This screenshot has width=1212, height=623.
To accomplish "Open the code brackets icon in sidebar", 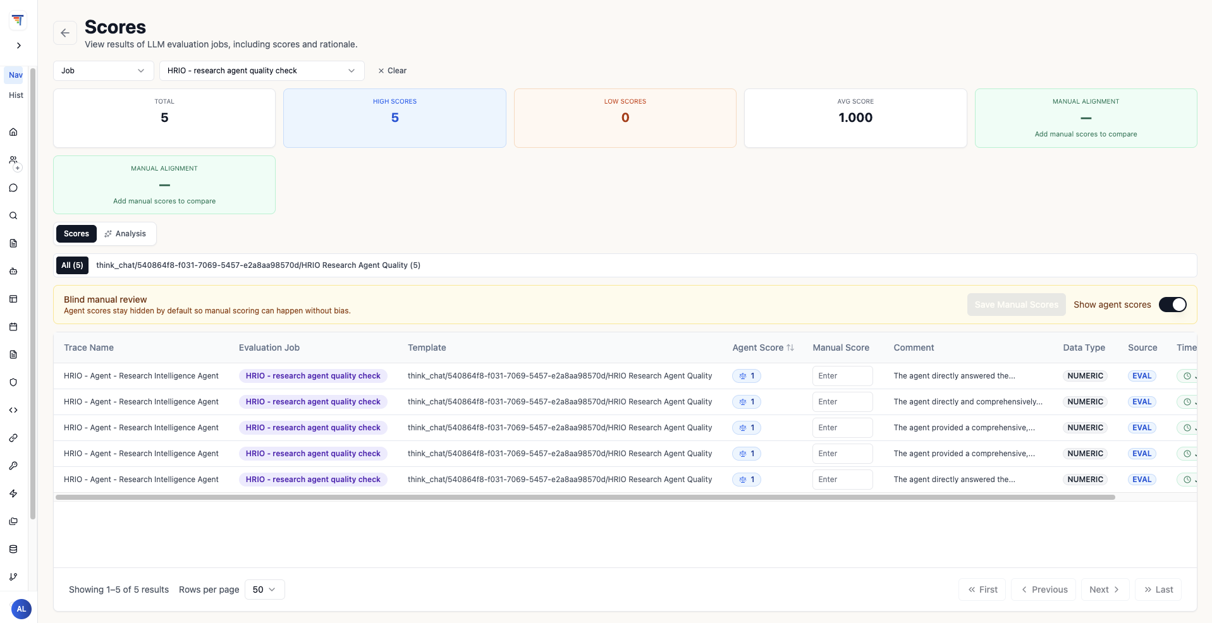I will click(13, 410).
